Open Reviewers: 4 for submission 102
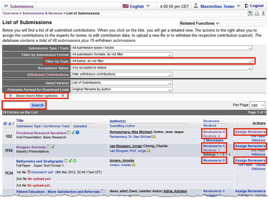The image size is (268, 204). [214, 132]
